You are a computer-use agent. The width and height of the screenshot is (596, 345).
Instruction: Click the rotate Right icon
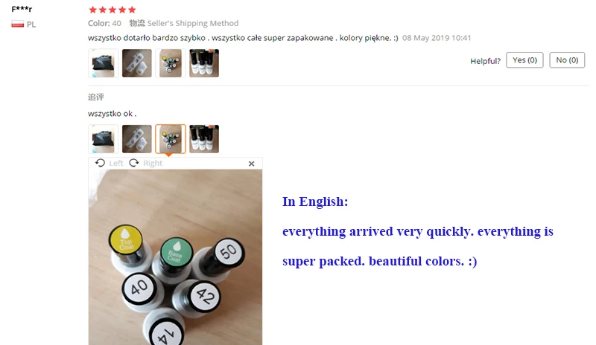coord(134,163)
